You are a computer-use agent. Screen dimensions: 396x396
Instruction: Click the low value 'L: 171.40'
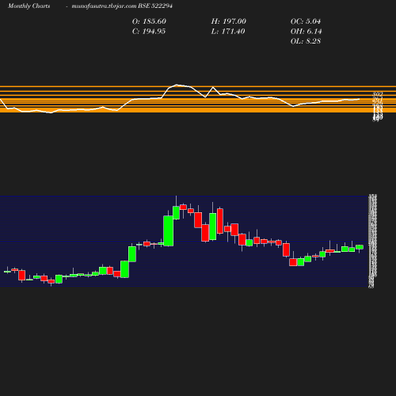click(x=228, y=32)
